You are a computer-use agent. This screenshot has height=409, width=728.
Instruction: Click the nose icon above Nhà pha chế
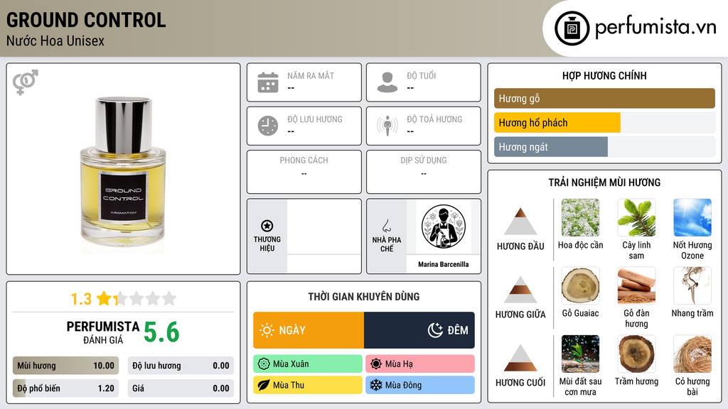click(x=386, y=226)
